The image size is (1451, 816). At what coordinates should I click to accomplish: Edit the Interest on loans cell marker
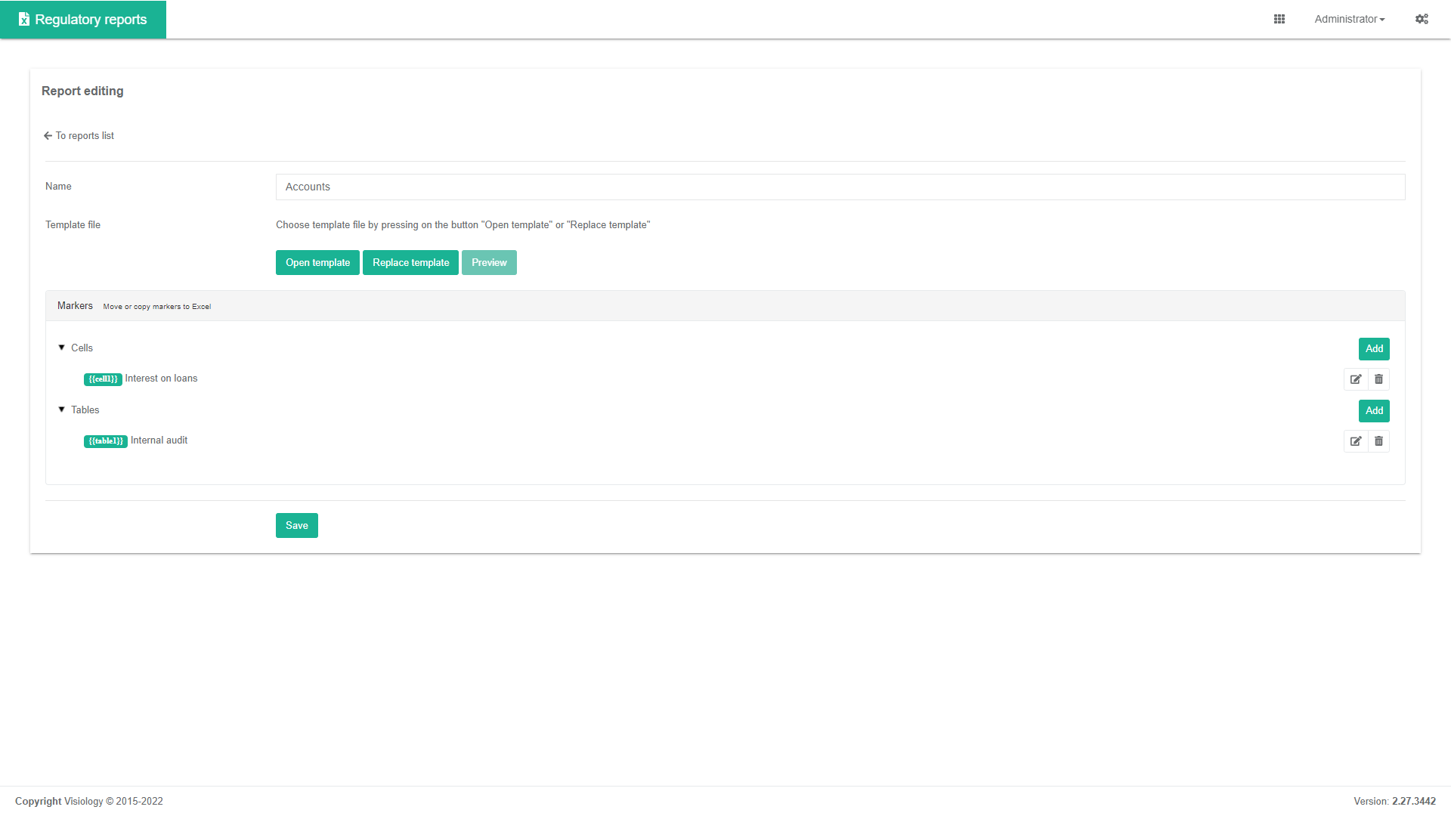(x=1356, y=379)
